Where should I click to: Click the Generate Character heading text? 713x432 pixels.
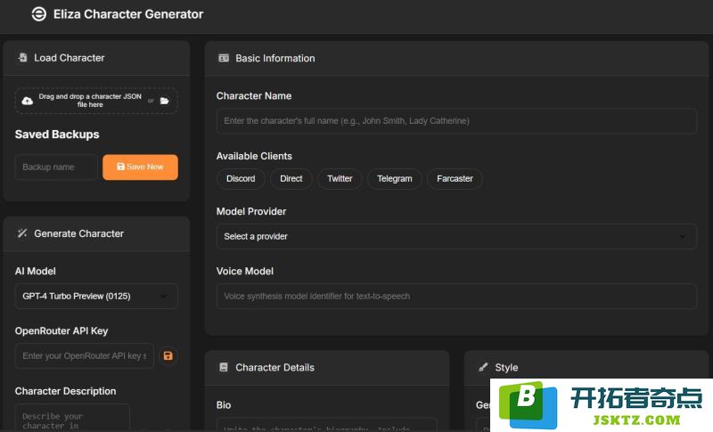(x=78, y=233)
